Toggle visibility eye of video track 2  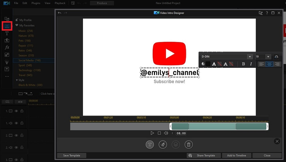click(x=16, y=135)
